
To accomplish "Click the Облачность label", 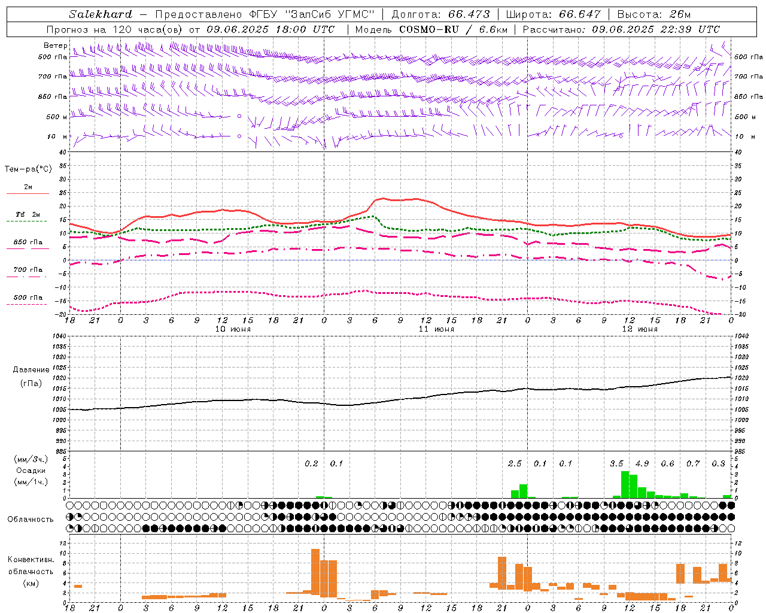I will point(31,519).
